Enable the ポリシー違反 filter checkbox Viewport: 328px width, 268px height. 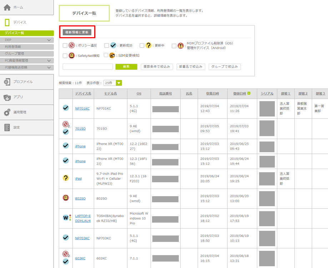coord(65,46)
